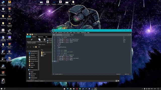This screenshot has width=161, height=90.
Task: Click the next tab arrow in Sublime tab bar
Action: [x=54, y=35]
